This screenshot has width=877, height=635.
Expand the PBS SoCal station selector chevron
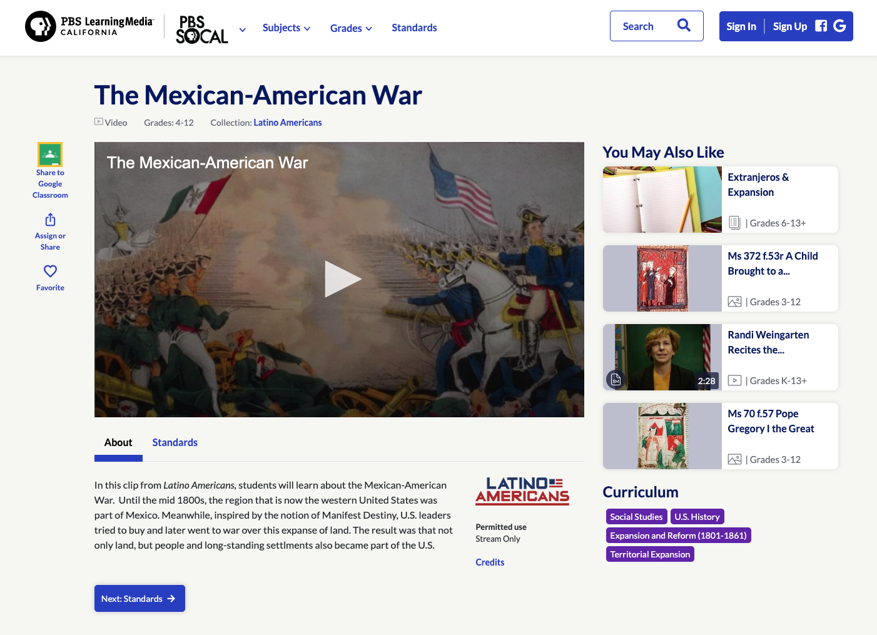click(x=242, y=29)
